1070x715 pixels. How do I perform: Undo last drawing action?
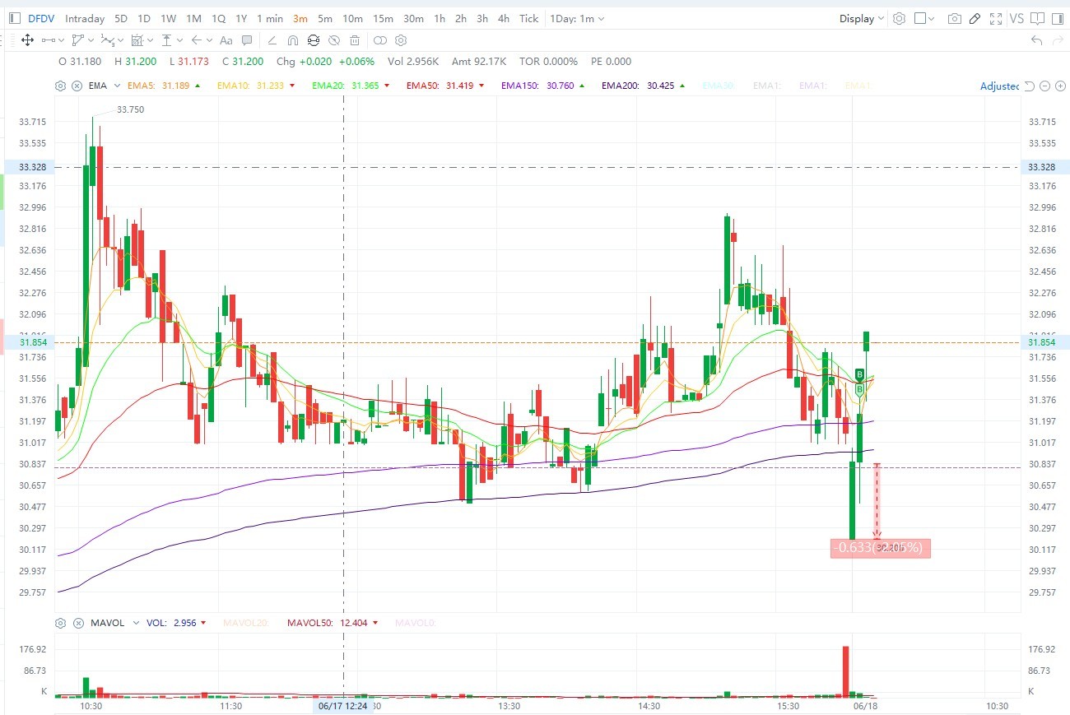1036,40
